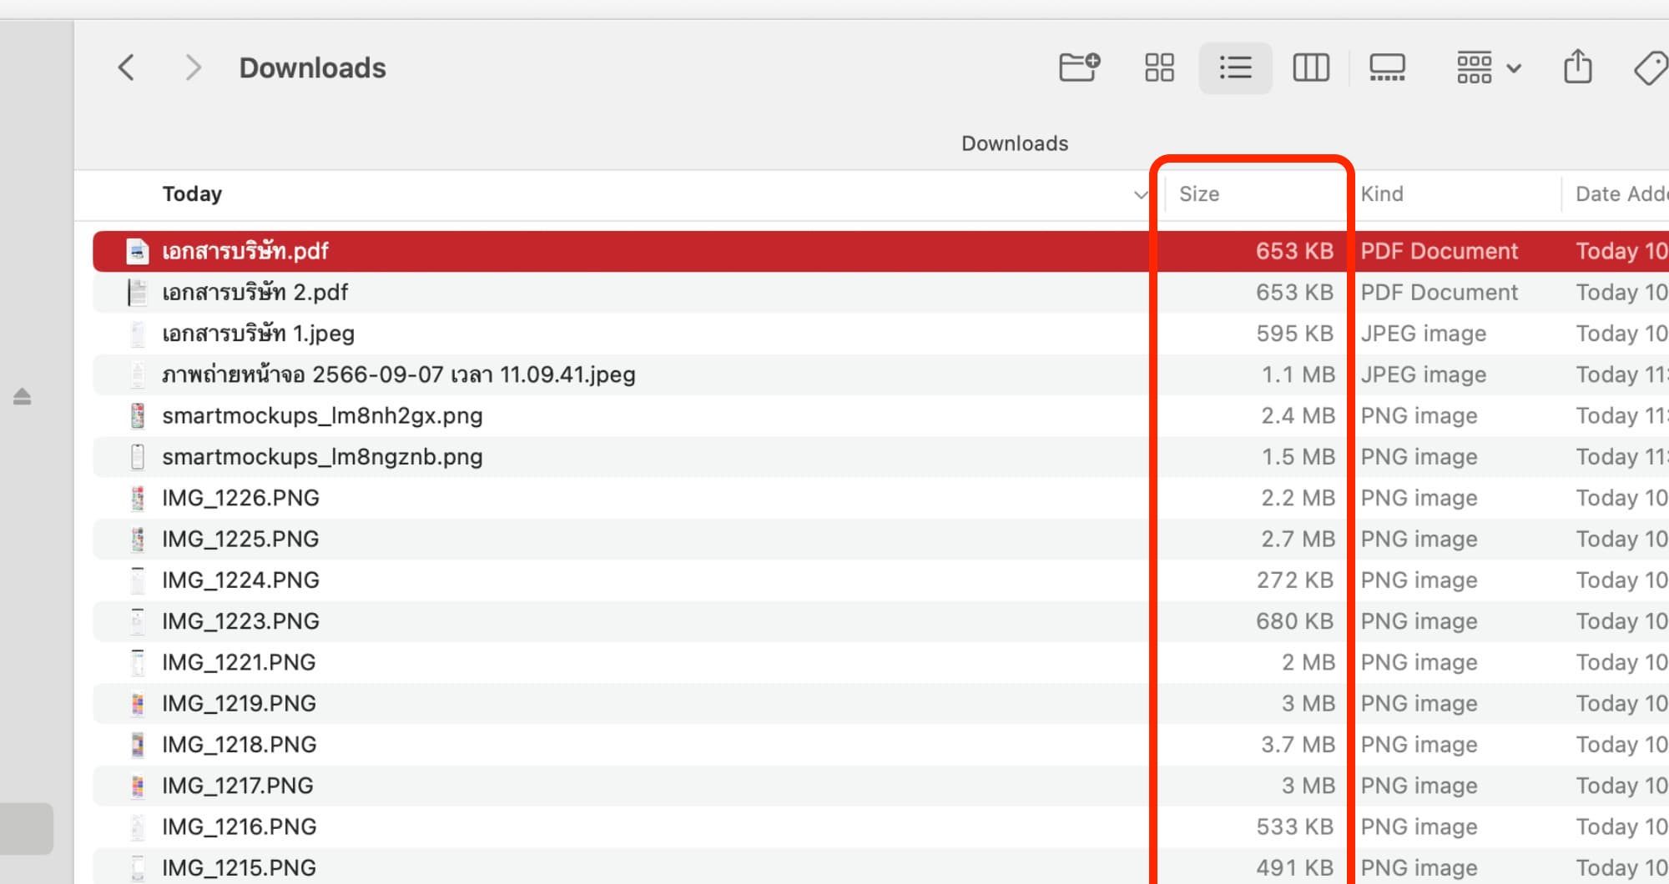Viewport: 1669px width, 884px height.
Task: Select the file เอกสารบริษัท 2.pdf
Action: click(x=255, y=293)
